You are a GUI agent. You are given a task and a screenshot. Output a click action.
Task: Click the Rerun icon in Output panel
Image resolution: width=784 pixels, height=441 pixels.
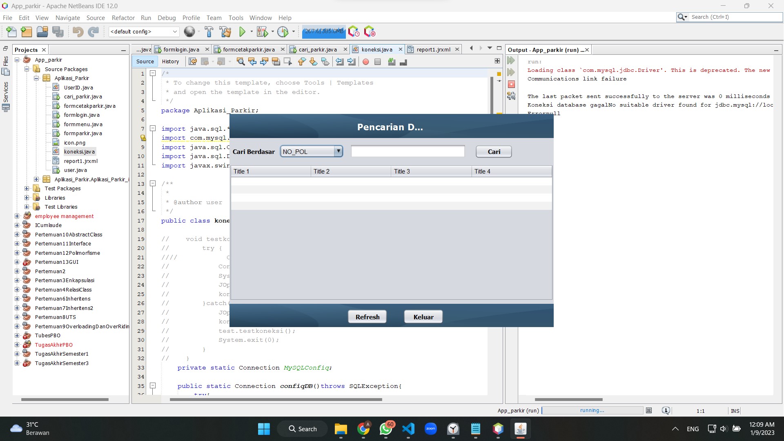(x=511, y=60)
